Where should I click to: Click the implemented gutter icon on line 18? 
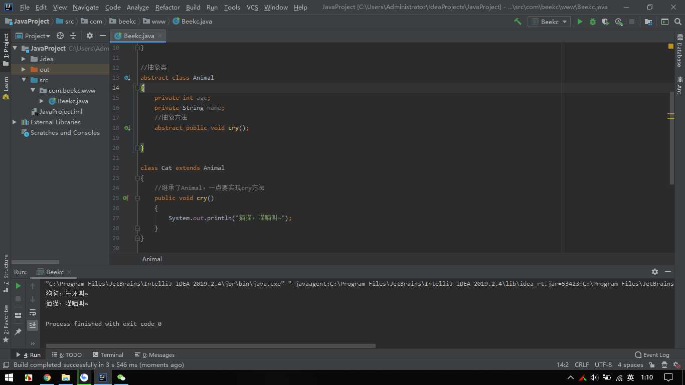[127, 128]
